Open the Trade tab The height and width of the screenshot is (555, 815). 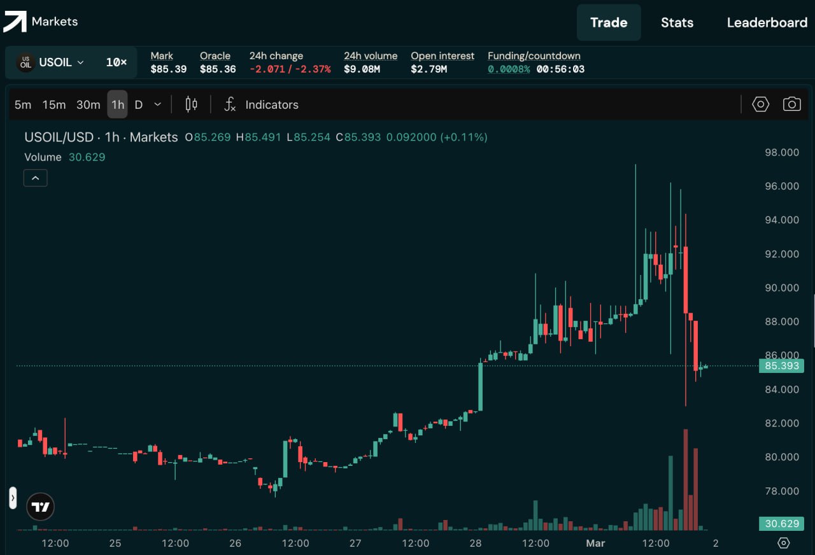(609, 22)
